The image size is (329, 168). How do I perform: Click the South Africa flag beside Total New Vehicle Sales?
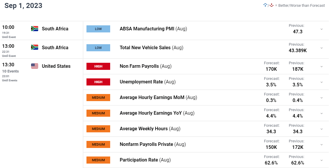(35, 47)
